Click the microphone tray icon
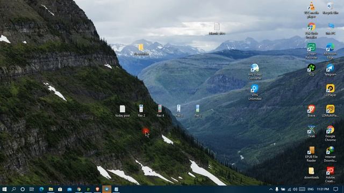The width and height of the screenshot is (344, 193). point(277,189)
